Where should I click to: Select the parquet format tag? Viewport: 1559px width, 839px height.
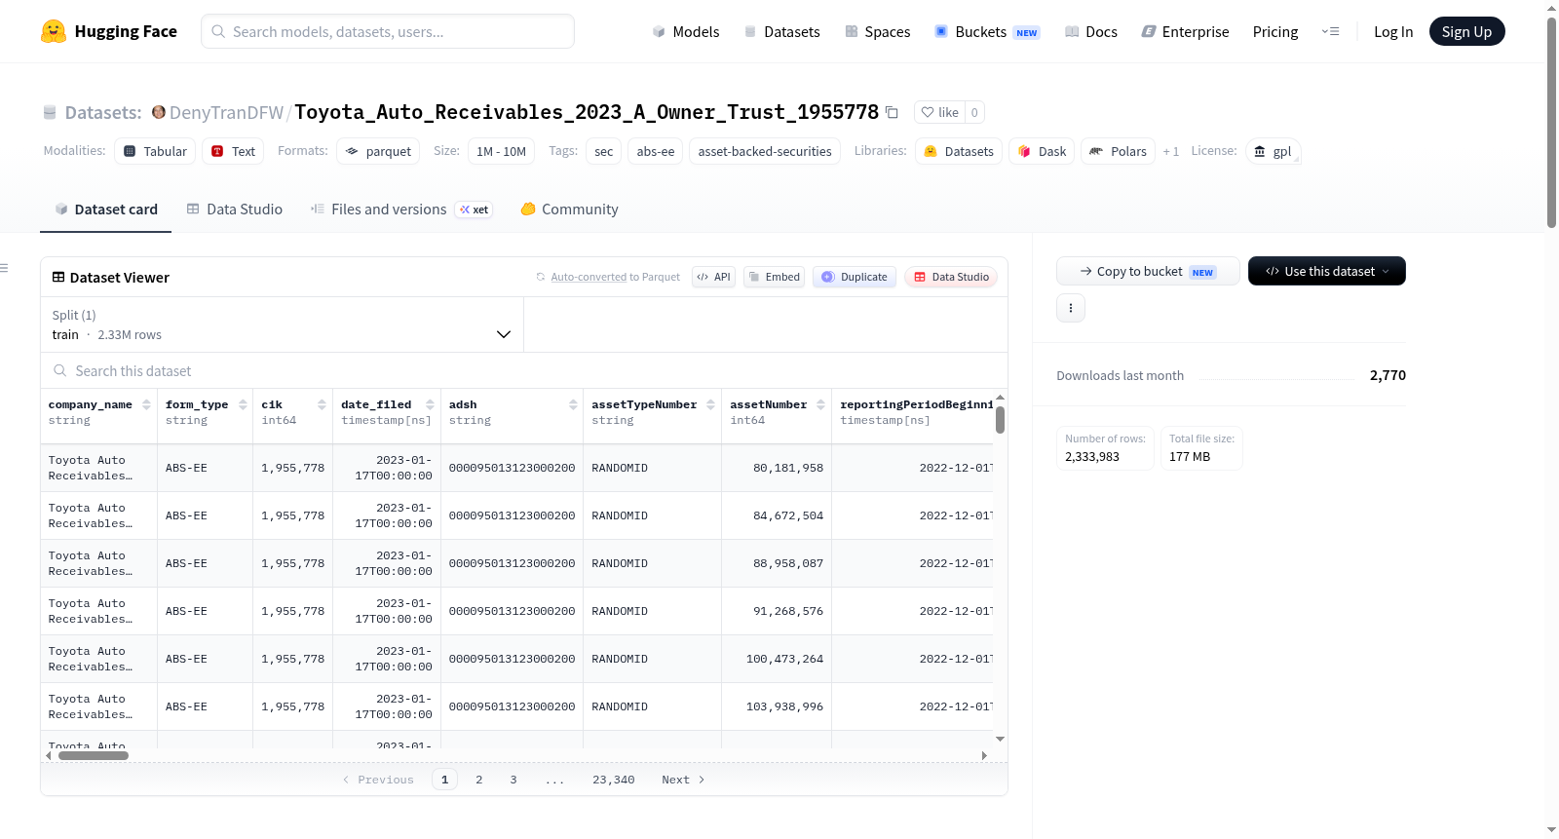pyautogui.click(x=378, y=151)
